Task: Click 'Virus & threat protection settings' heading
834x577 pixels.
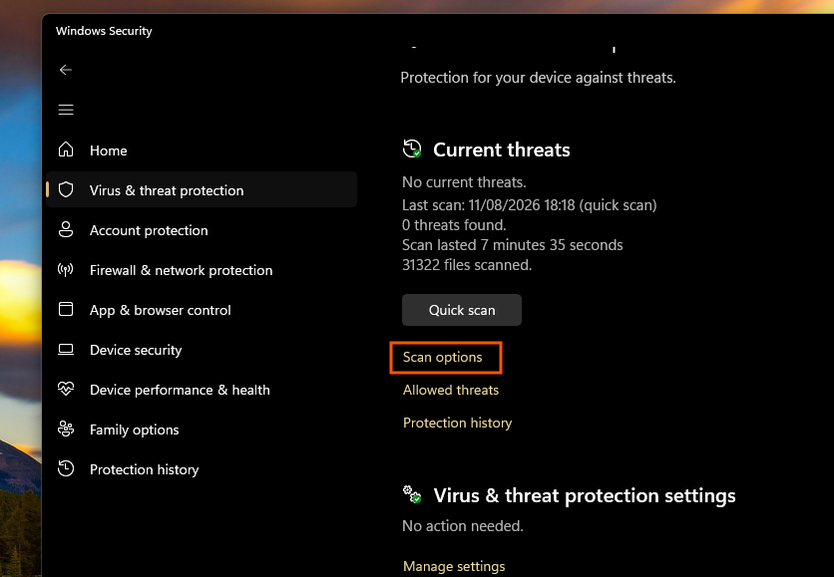Action: pos(585,495)
